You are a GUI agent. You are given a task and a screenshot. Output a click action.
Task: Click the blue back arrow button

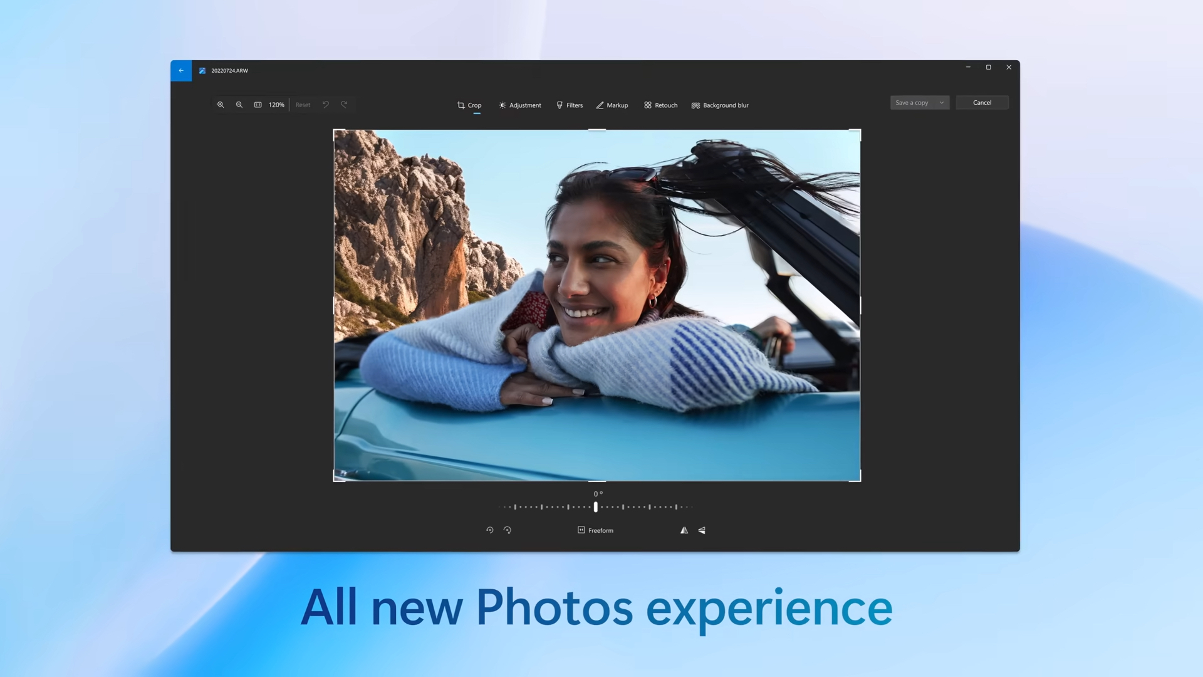click(181, 71)
